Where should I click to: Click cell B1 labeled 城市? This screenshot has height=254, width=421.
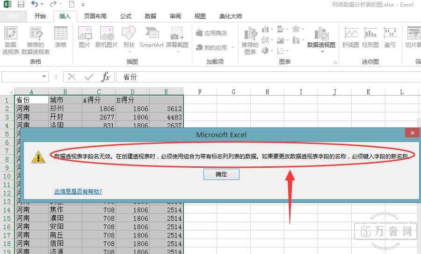(x=65, y=100)
